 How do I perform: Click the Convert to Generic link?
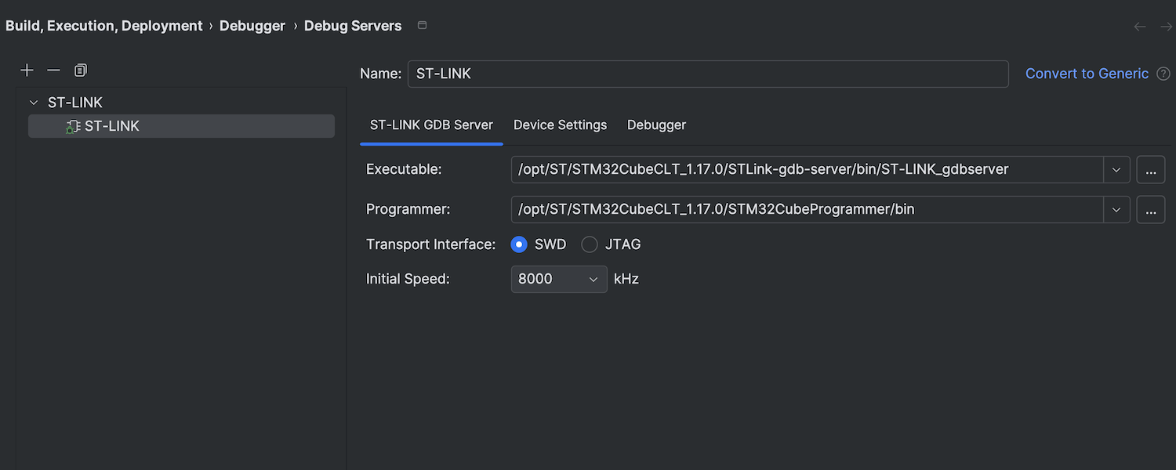[x=1087, y=74]
